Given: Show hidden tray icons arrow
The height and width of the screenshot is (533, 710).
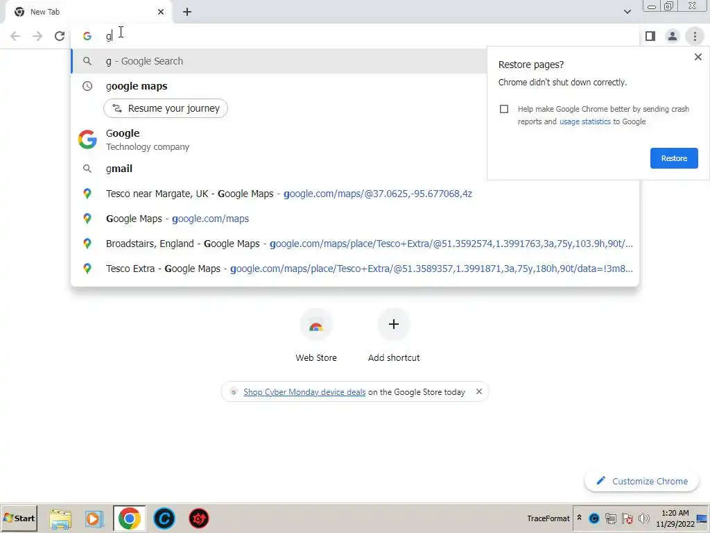Looking at the screenshot, I should pos(579,518).
